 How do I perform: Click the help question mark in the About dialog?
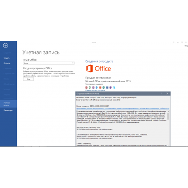161,94
